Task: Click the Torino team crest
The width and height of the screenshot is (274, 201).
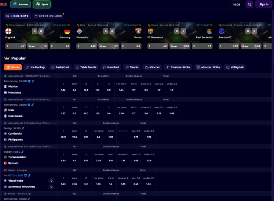Action: click(x=138, y=31)
